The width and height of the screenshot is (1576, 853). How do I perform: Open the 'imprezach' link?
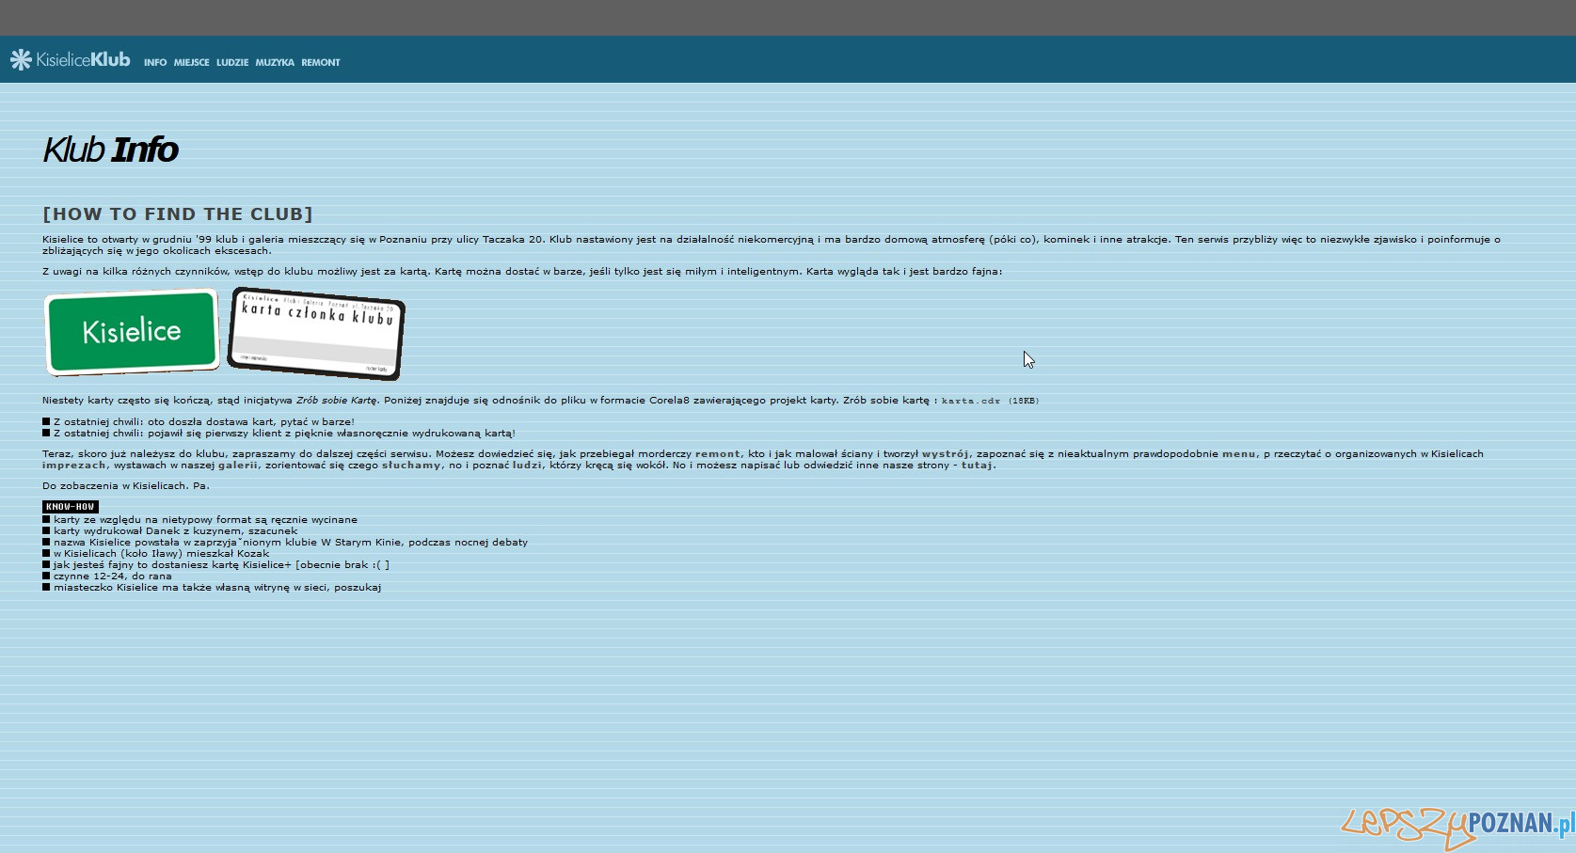[74, 465]
